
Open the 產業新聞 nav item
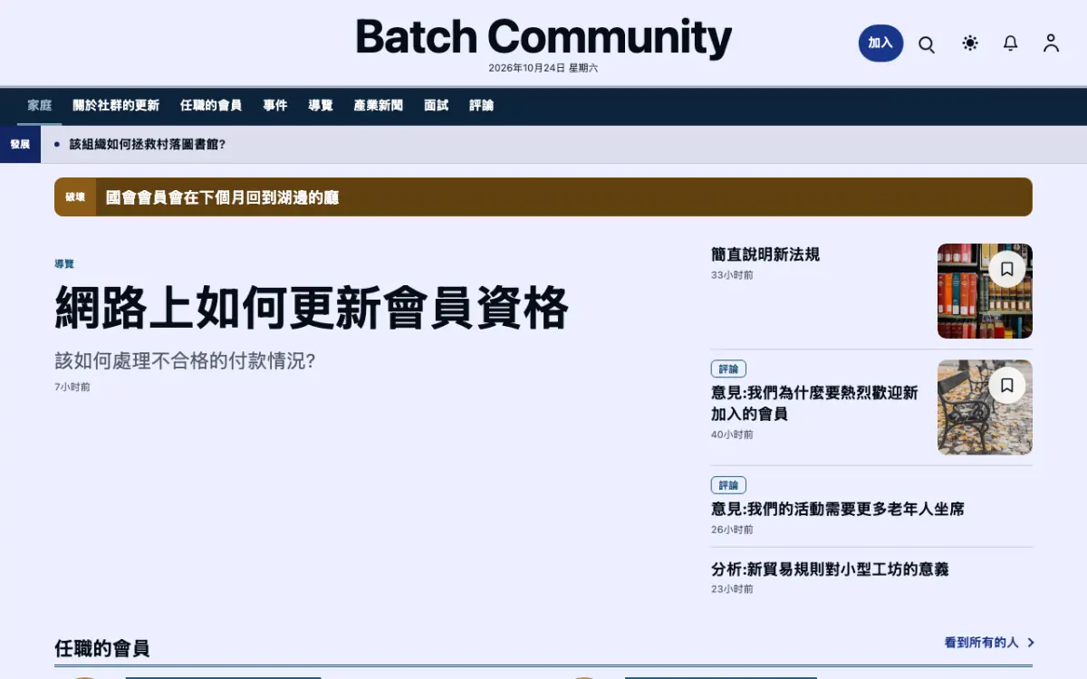(379, 106)
